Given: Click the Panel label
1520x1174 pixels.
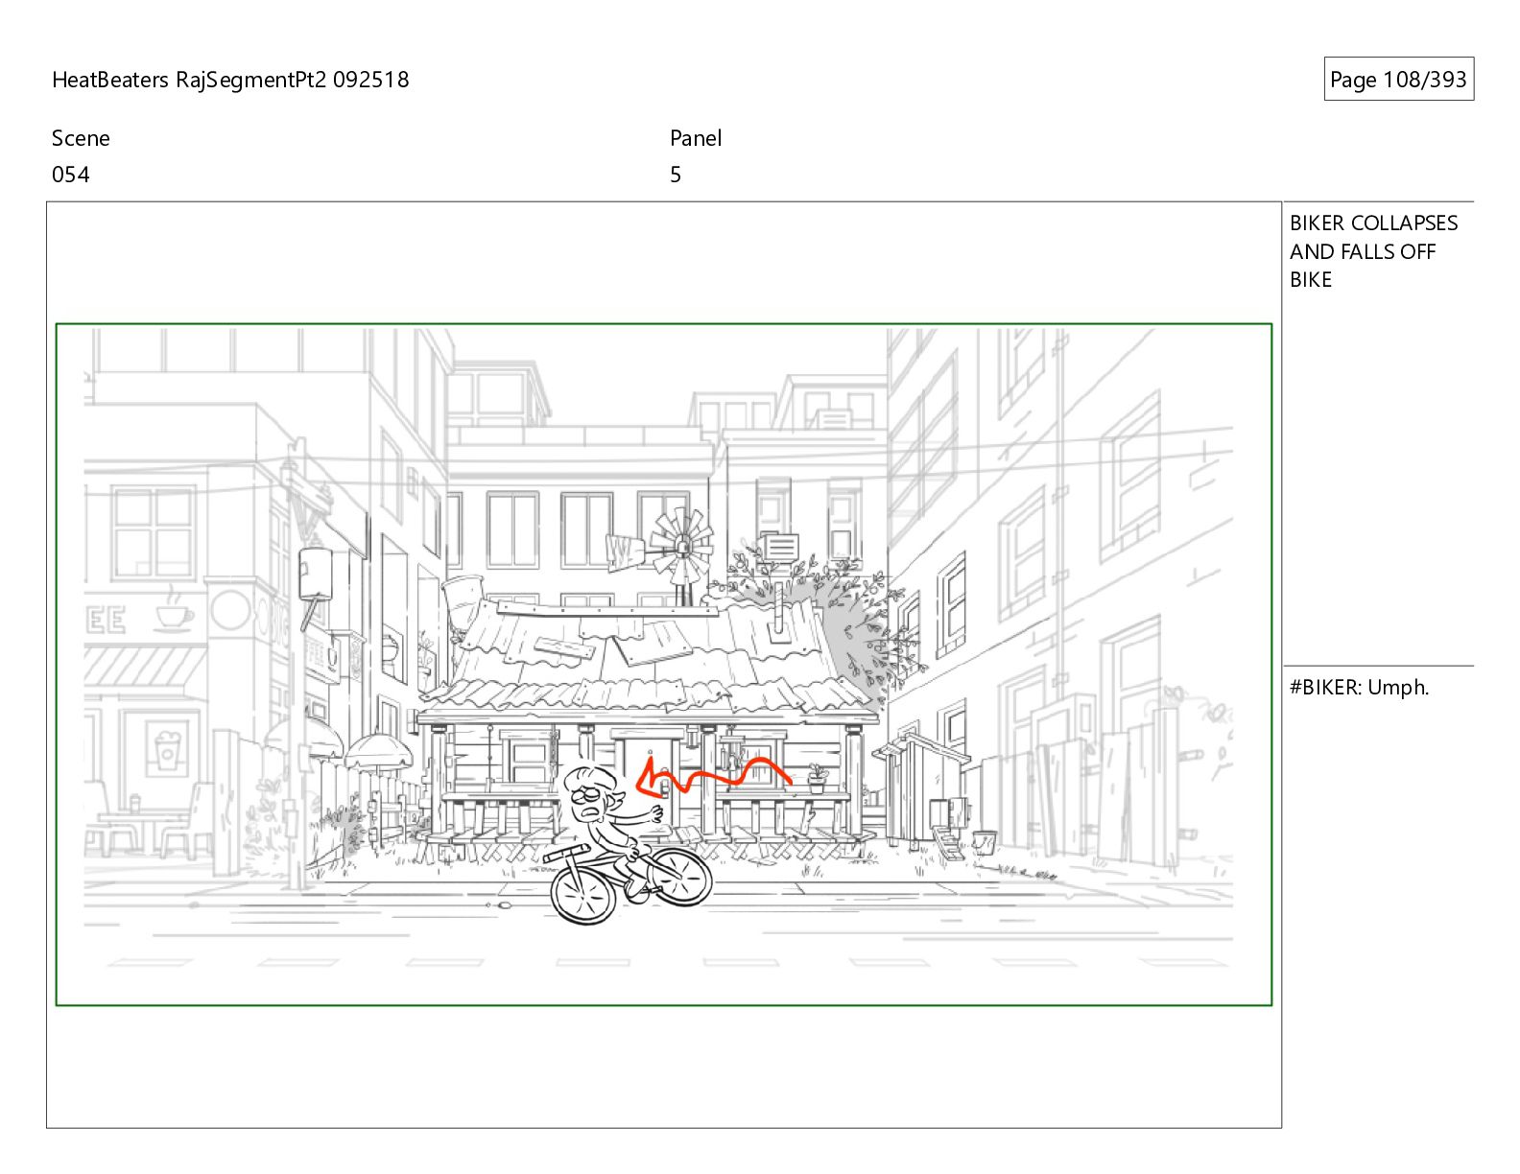Looking at the screenshot, I should 696,138.
